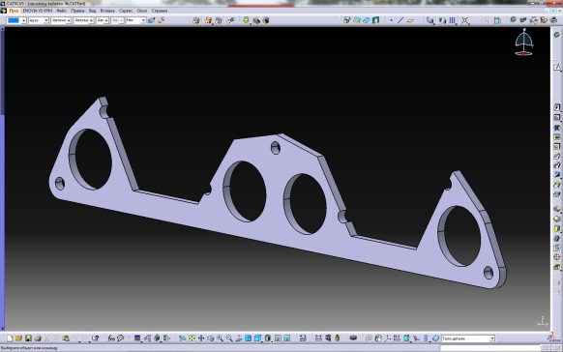Image resolution: width=563 pixels, height=352 pixels.
Task: Select the Point tool in top toolbar
Action: 391,20
